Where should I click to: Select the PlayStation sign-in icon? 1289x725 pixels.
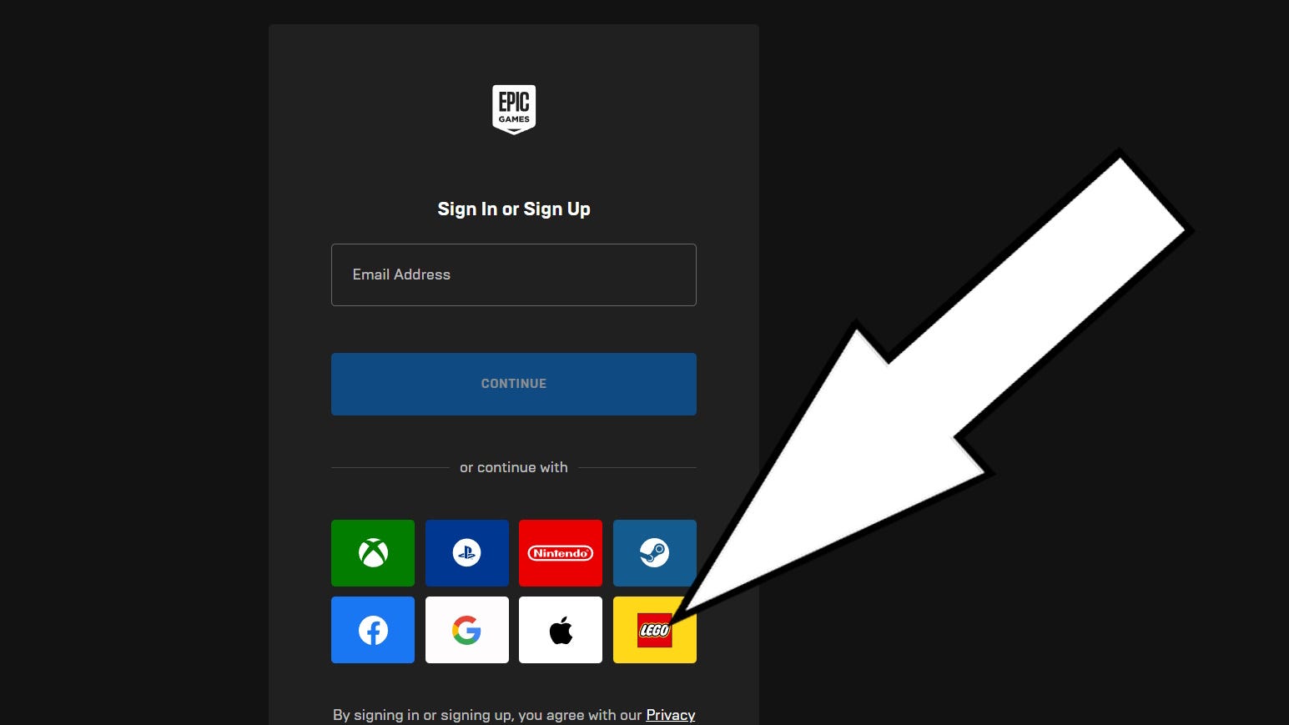point(466,552)
